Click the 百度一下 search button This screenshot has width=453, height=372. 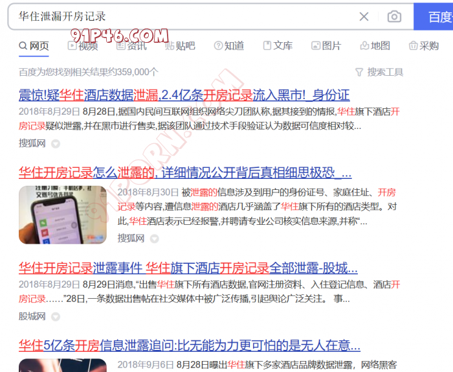point(436,16)
